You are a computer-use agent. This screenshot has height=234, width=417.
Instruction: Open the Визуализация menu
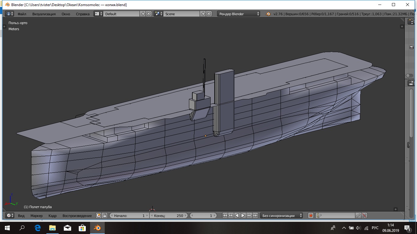tap(44, 14)
